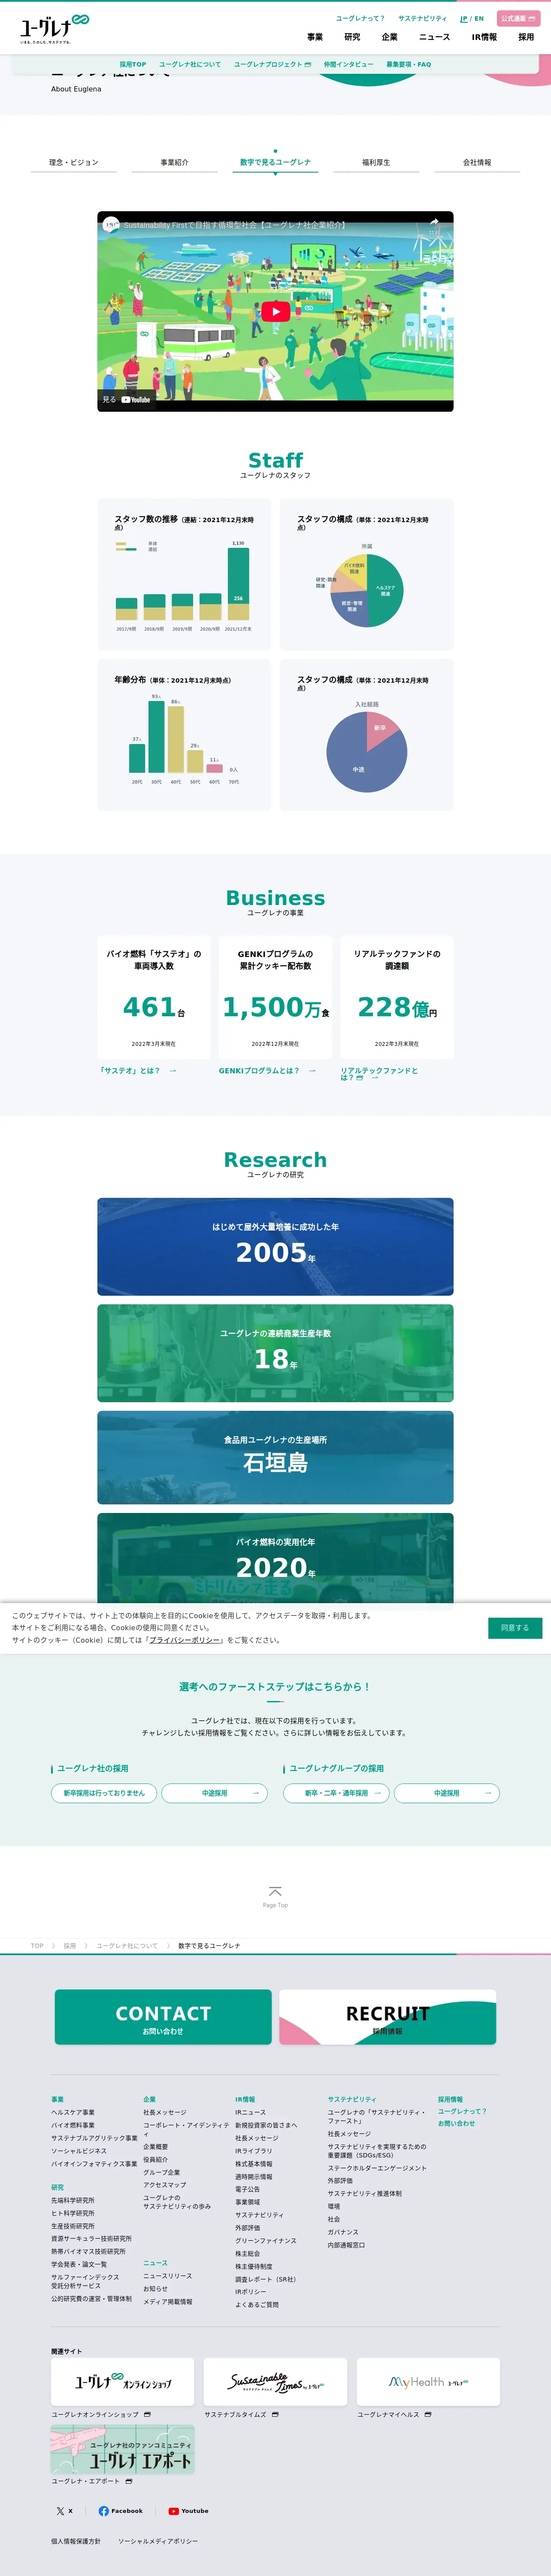Open Sustainable Times thumbnail
The width and height of the screenshot is (551, 2576).
coord(275,2382)
